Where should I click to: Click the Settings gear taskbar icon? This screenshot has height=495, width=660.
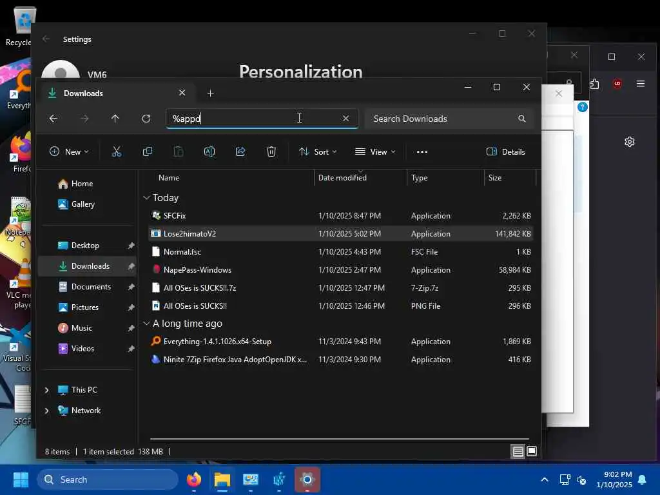coord(307,480)
